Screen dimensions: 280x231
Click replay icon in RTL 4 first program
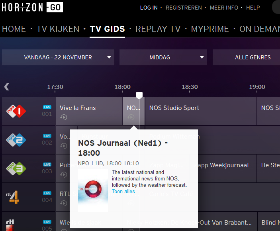tap(64, 204)
